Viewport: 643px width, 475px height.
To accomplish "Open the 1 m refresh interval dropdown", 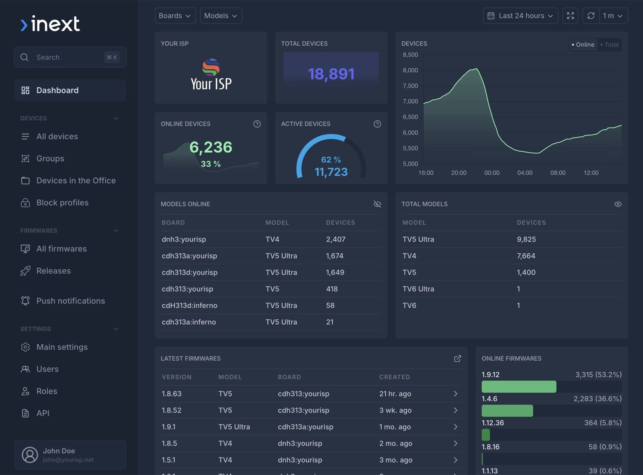I will click(613, 16).
